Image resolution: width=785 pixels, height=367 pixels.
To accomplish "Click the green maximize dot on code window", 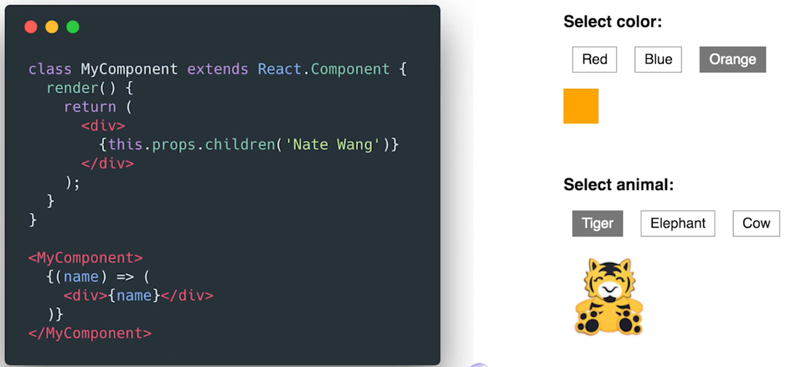I will click(x=73, y=27).
